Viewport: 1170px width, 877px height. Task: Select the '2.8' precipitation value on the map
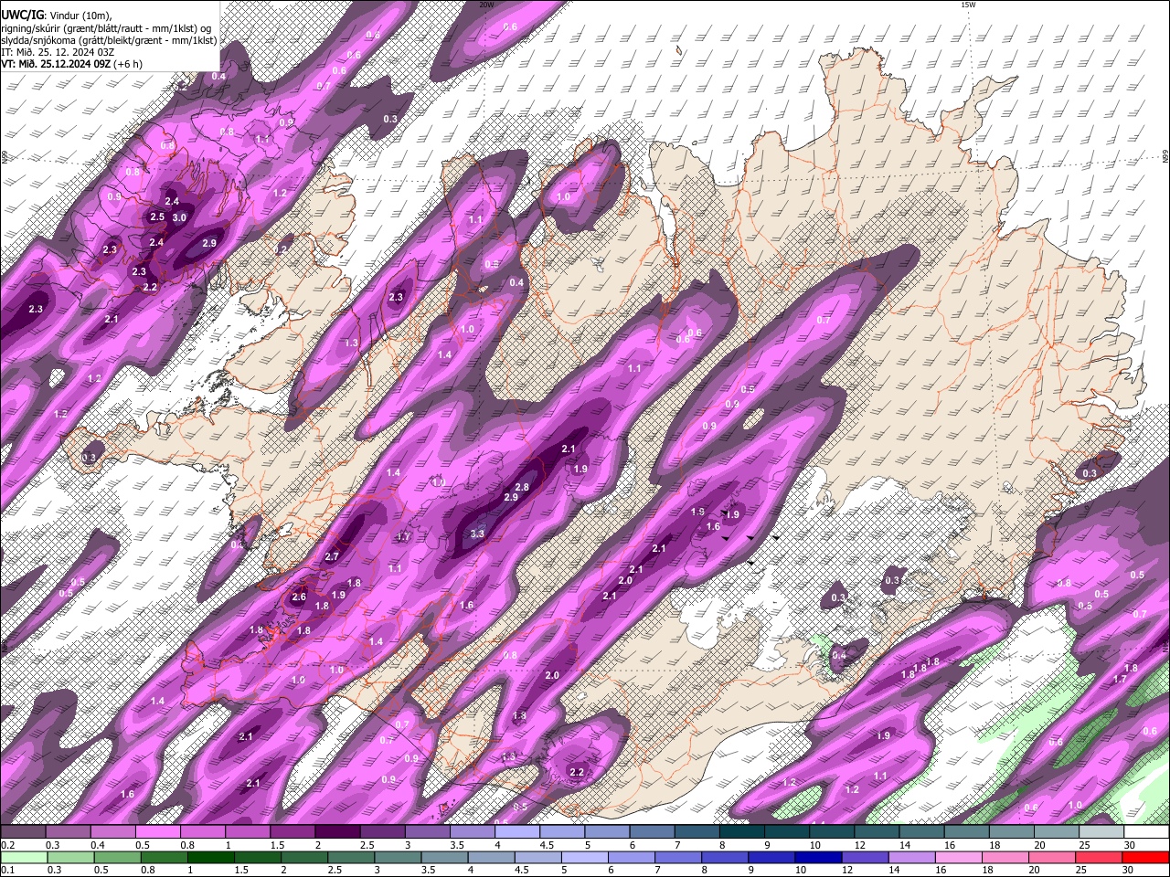[x=523, y=487]
